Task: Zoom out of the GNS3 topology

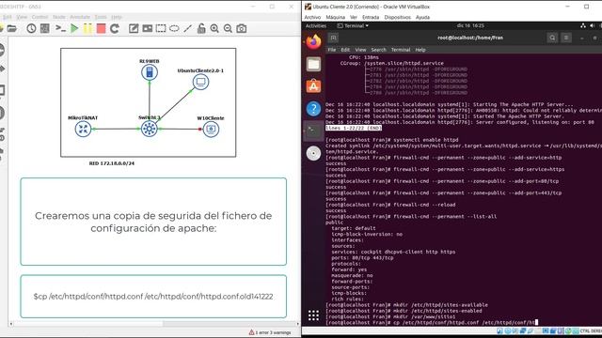Action: [x=228, y=28]
